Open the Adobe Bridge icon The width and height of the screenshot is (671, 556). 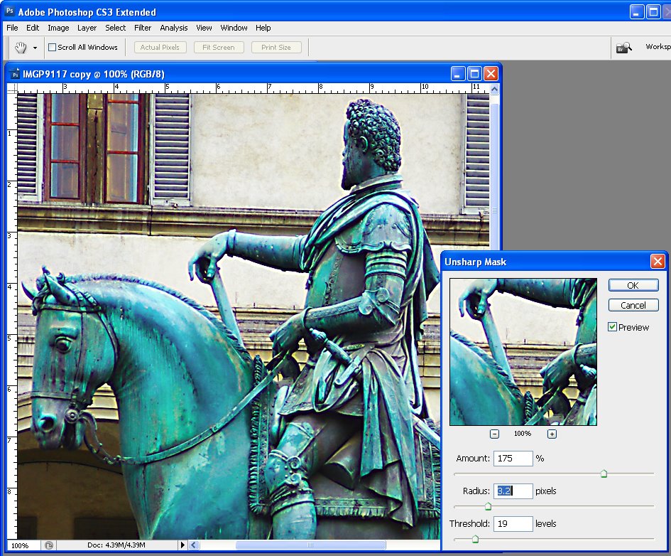624,48
